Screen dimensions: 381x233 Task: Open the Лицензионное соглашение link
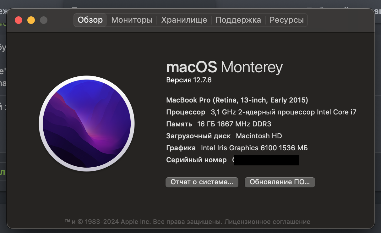click(x=268, y=222)
